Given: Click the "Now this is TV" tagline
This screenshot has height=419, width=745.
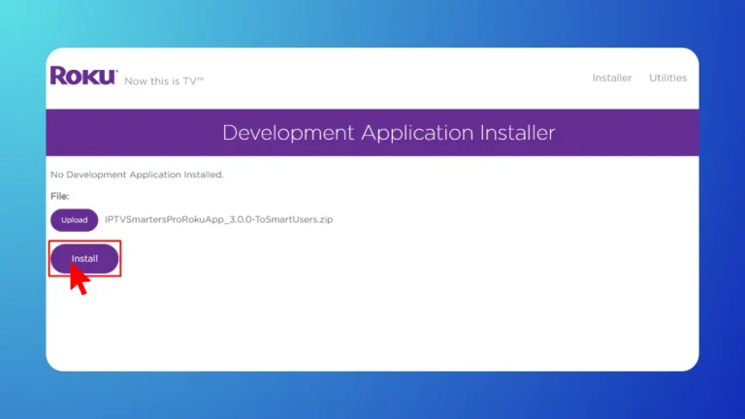Looking at the screenshot, I should [x=164, y=81].
